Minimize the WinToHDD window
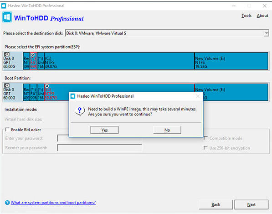This screenshot has width=272, height=214. pyautogui.click(x=234, y=6)
